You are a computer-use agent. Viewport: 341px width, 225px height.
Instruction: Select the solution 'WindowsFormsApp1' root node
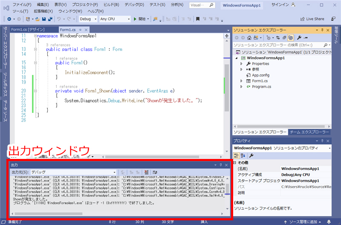[x=283, y=52]
